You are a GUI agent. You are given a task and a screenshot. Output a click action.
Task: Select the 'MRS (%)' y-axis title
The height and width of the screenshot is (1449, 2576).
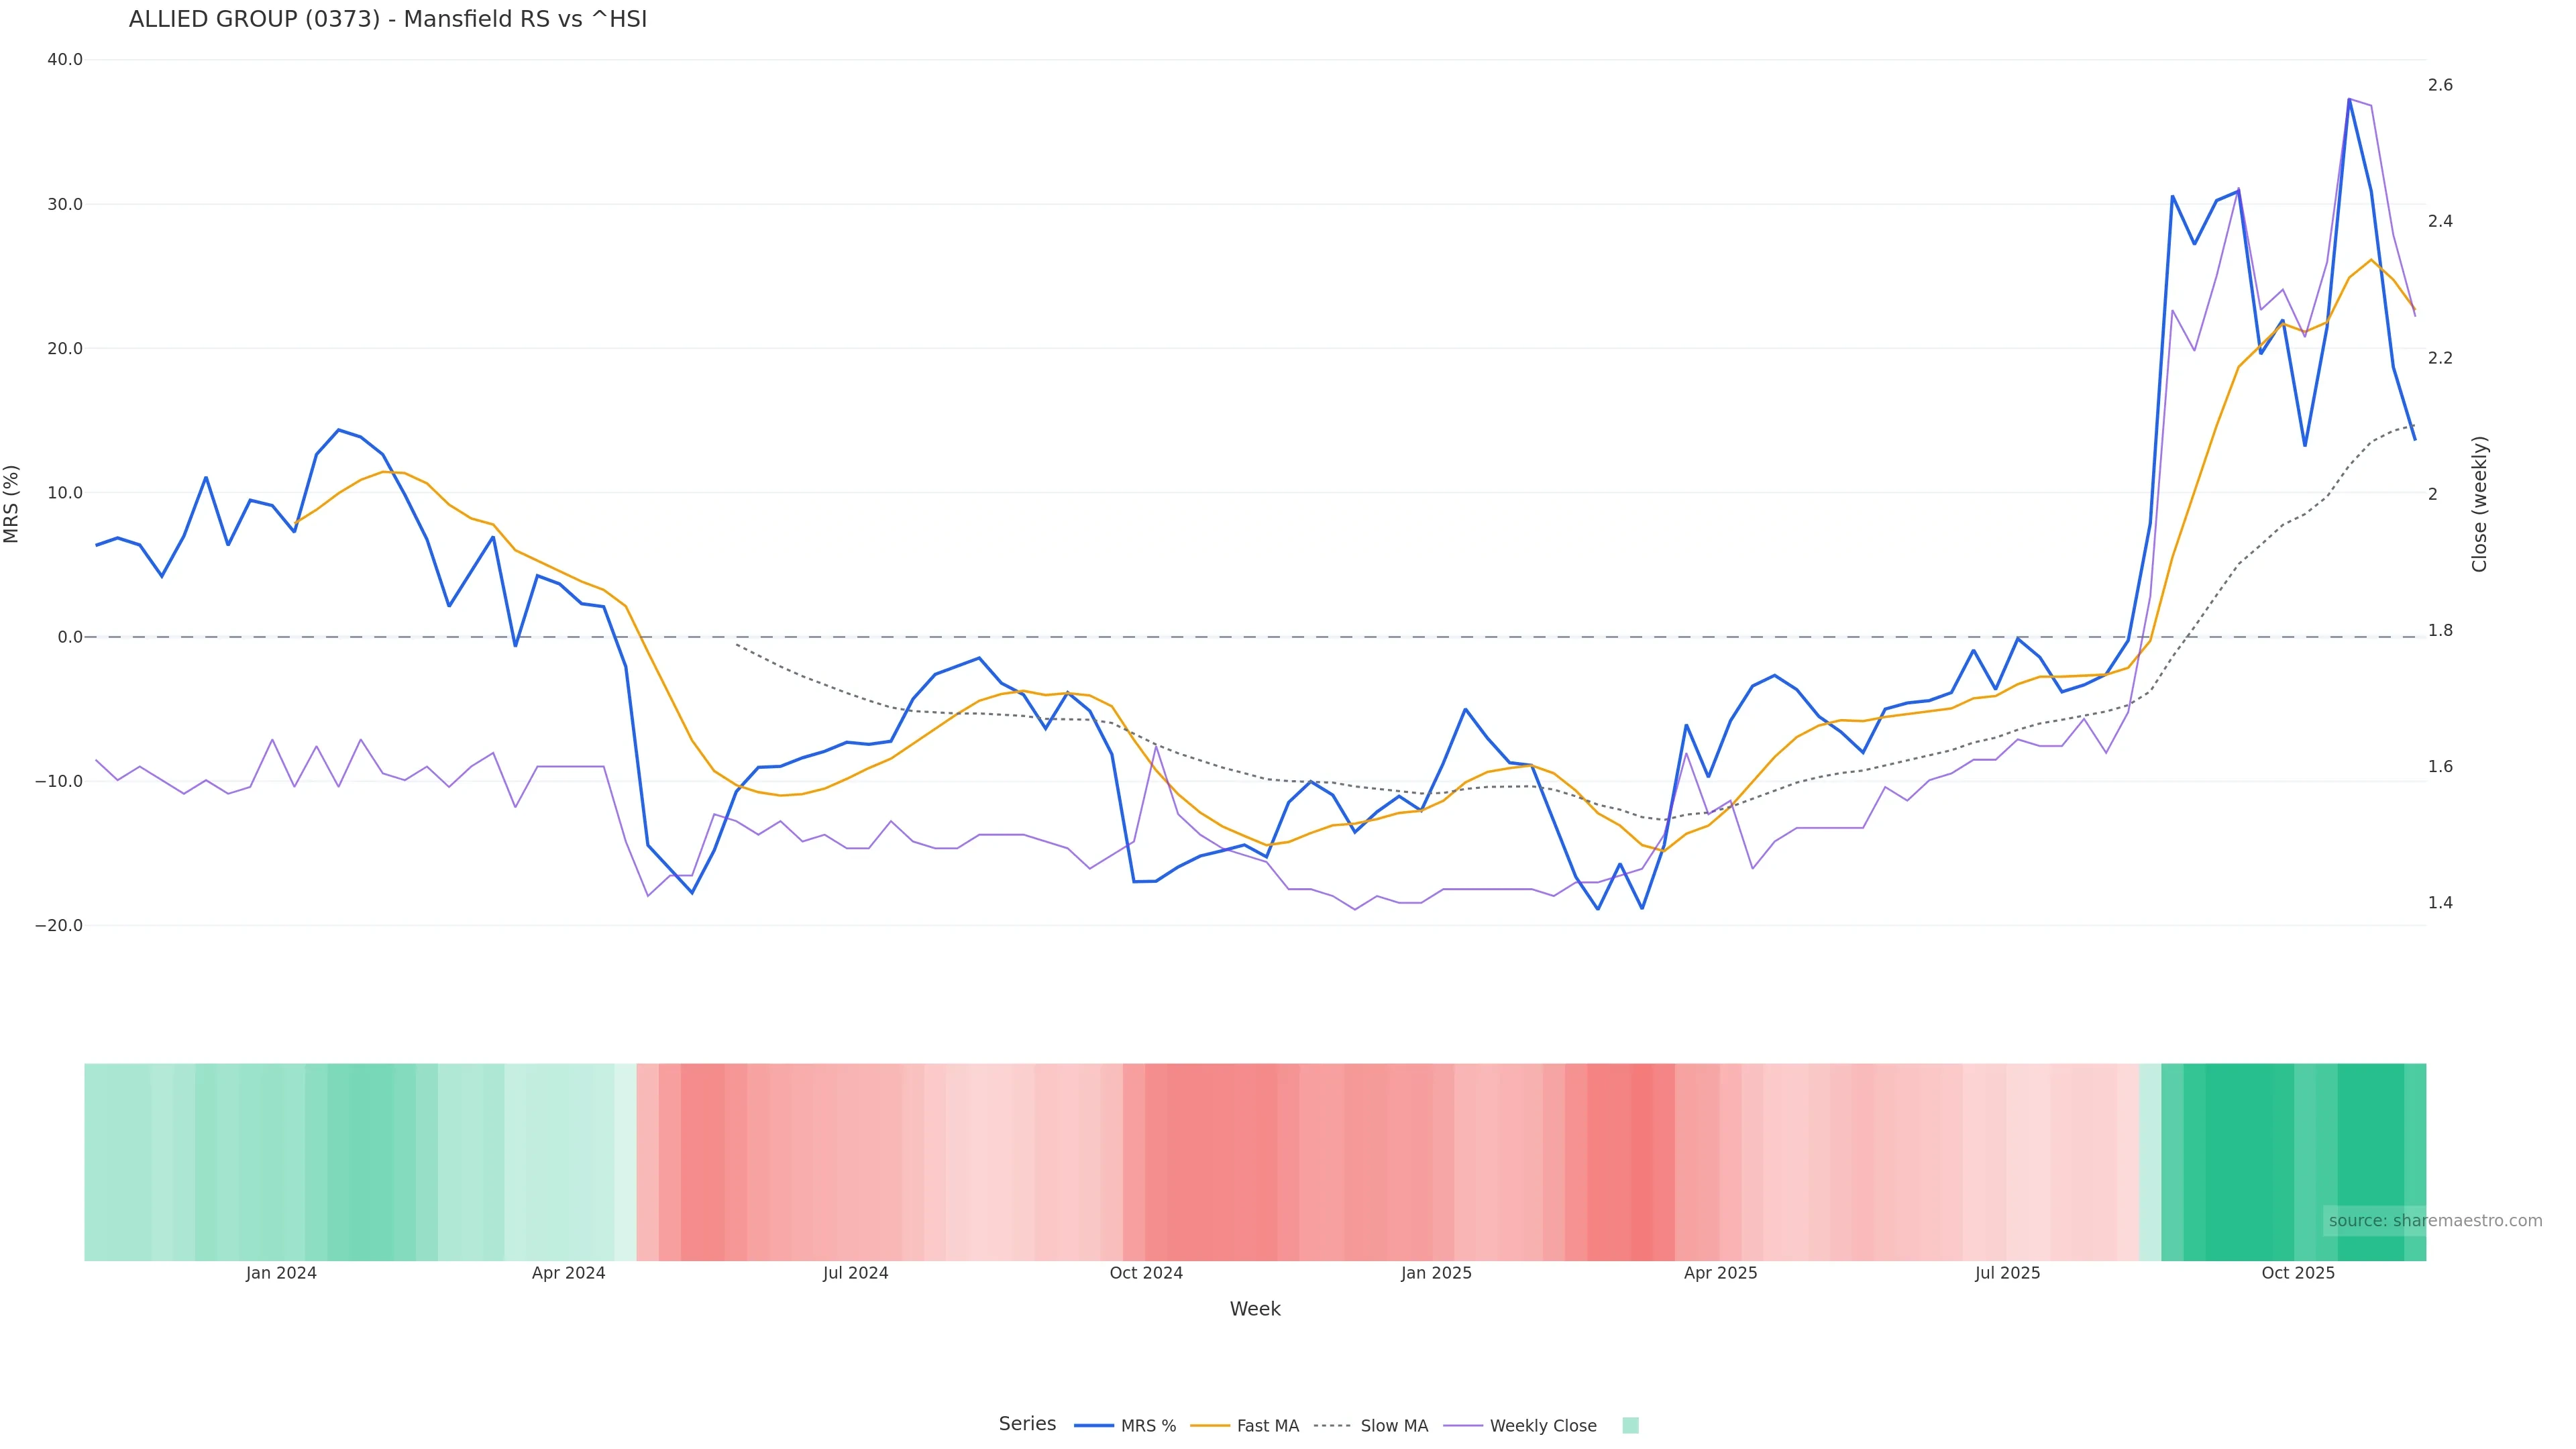(x=11, y=504)
